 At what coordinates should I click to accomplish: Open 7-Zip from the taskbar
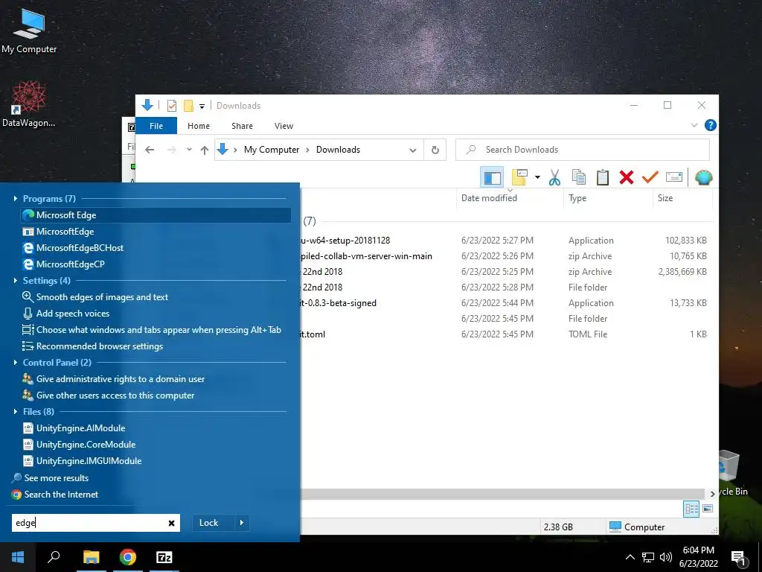click(x=164, y=557)
